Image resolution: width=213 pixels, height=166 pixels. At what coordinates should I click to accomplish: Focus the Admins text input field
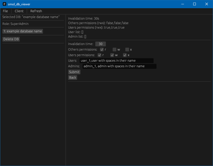coord(119,66)
